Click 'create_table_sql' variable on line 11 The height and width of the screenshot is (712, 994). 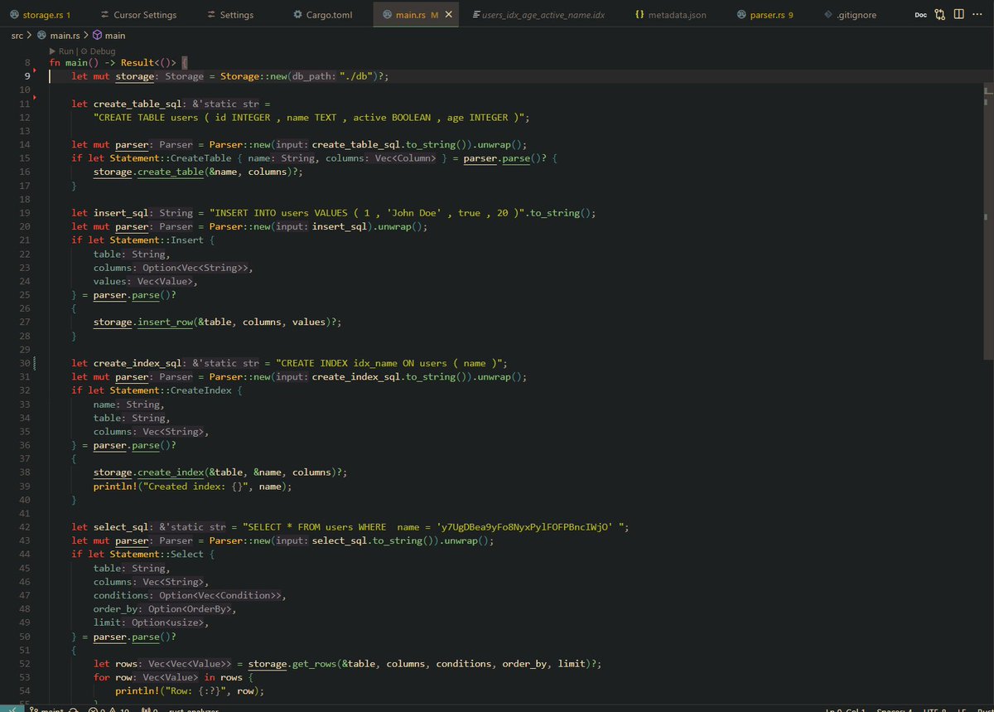coord(138,104)
